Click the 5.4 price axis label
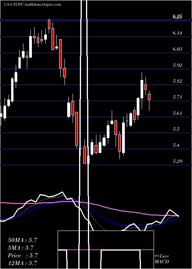The height and width of the screenshot is (269, 192). click(176, 145)
